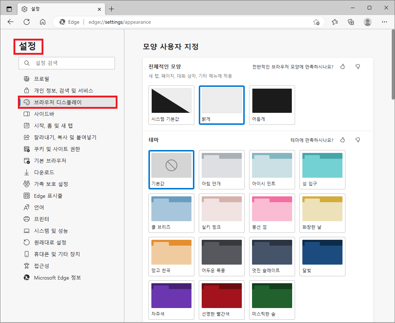
Task: Click the back navigation arrow
Action: click(11, 22)
